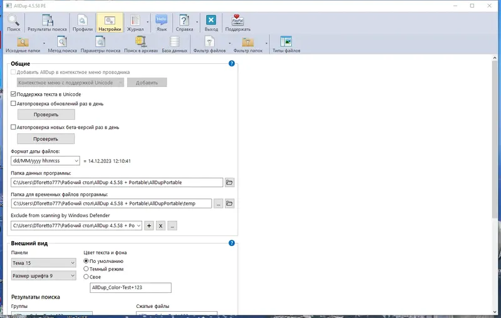Click the Выход exit icon

coord(211,23)
